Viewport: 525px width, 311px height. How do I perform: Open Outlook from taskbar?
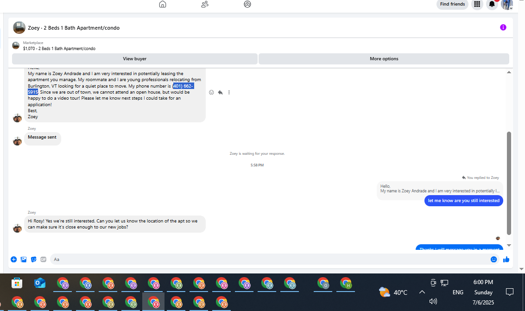click(x=39, y=283)
